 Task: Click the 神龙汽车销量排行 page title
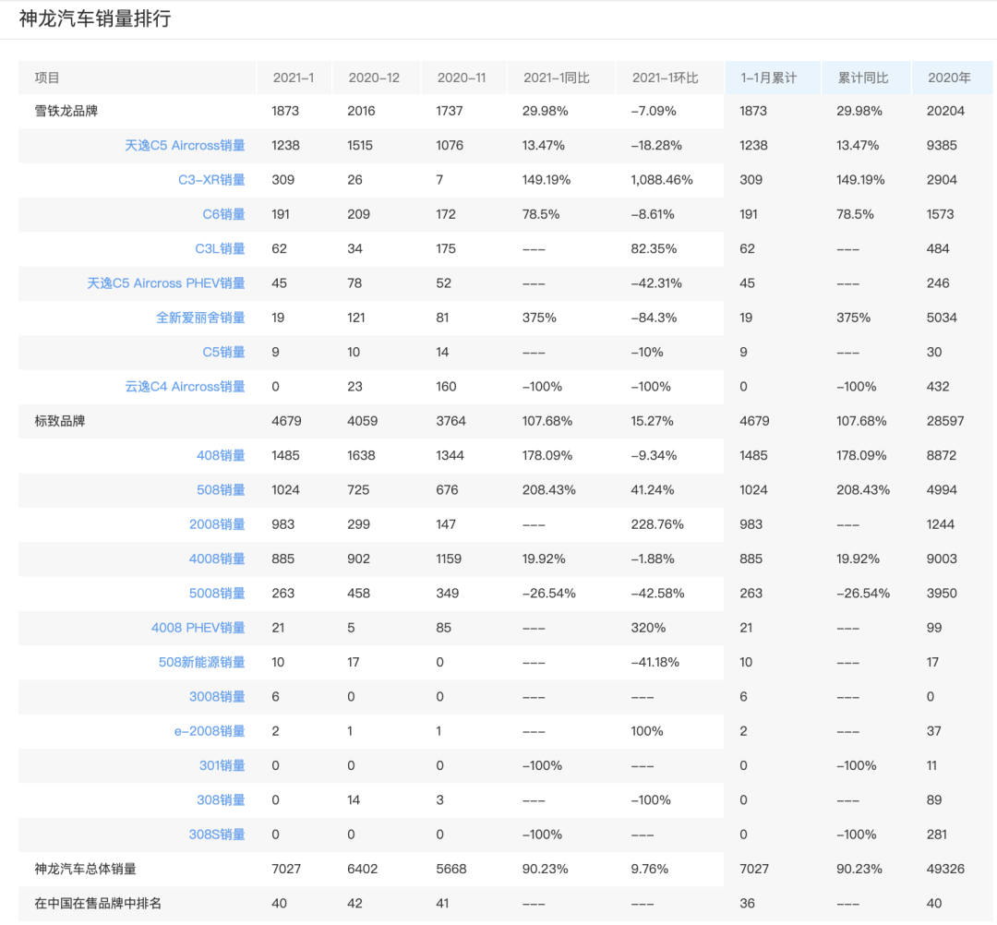click(x=95, y=18)
